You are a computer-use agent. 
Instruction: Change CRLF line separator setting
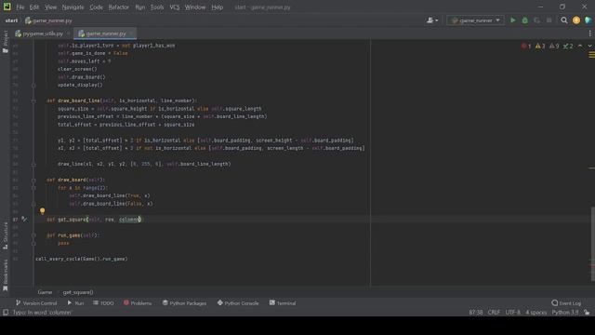tap(494, 313)
